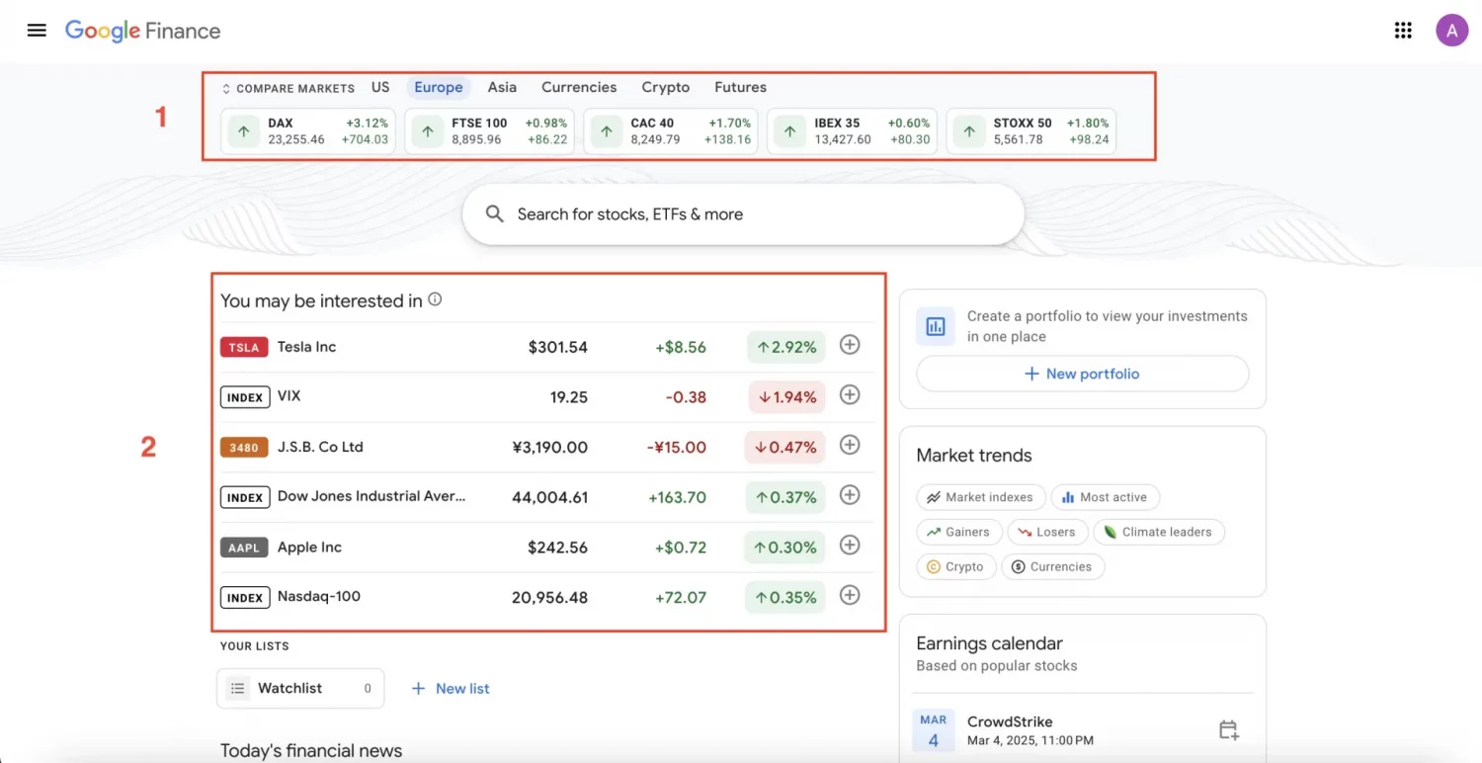
Task: Open the Dow Jones Industrial Average name
Action: pyautogui.click(x=371, y=496)
